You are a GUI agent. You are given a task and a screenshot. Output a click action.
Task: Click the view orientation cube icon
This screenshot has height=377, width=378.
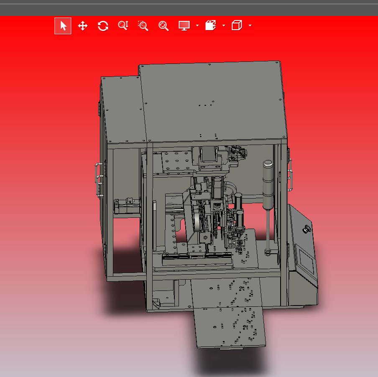tap(237, 25)
